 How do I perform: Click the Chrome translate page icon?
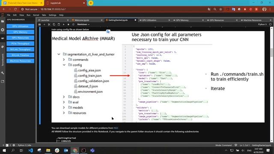209,9
